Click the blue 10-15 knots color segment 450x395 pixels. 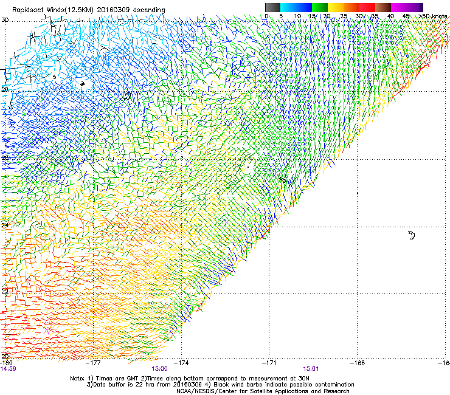(x=304, y=7)
